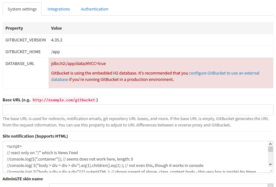This screenshot has width=276, height=187.
Task: Select the GITBUCKET_HOME property cell
Action: (25, 52)
